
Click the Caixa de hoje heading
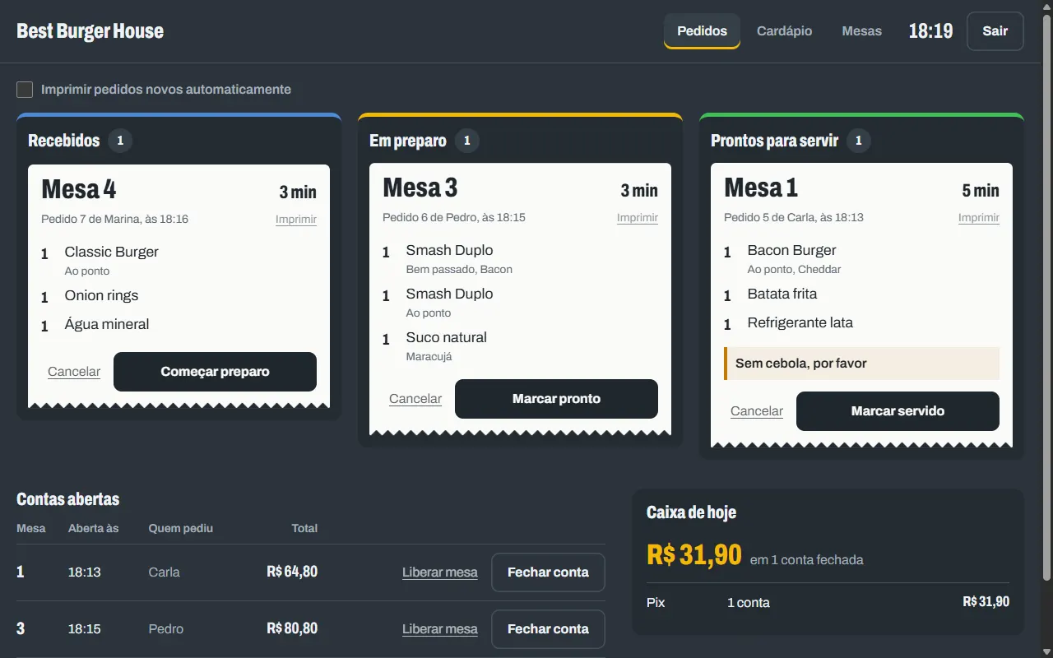click(x=692, y=512)
